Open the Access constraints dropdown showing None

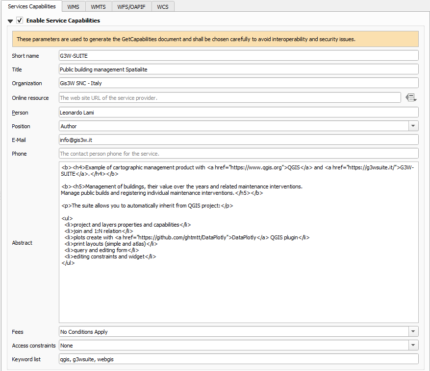239,346
